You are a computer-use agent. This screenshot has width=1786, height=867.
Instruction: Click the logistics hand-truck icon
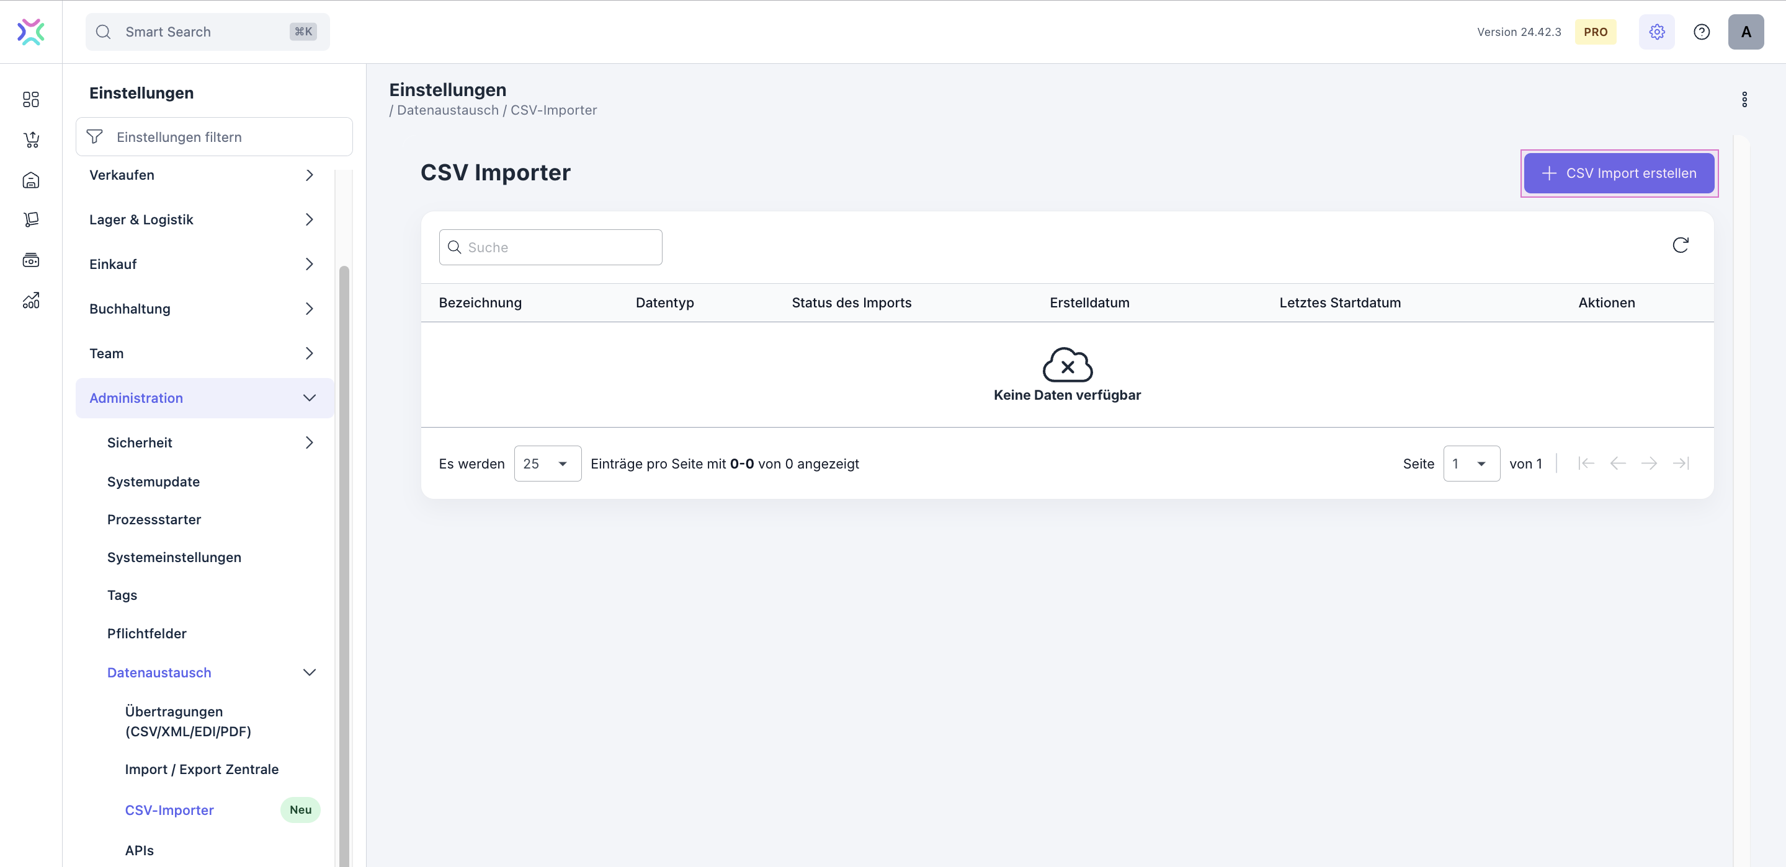coord(30,219)
